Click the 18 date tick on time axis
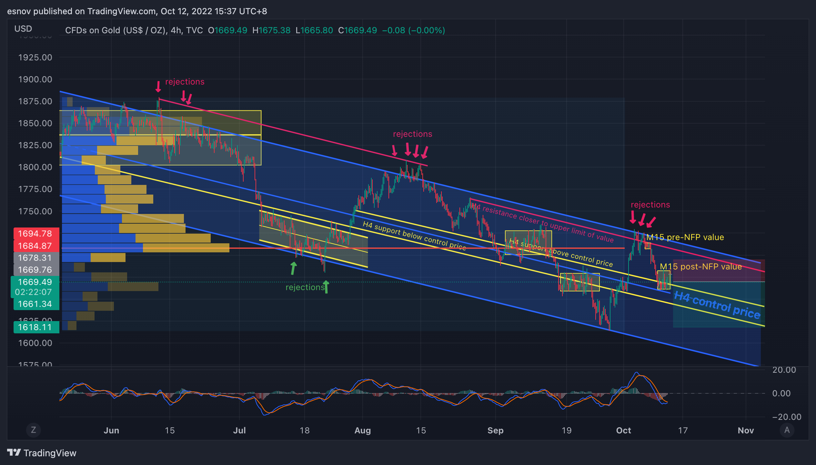816x465 pixels. click(305, 430)
